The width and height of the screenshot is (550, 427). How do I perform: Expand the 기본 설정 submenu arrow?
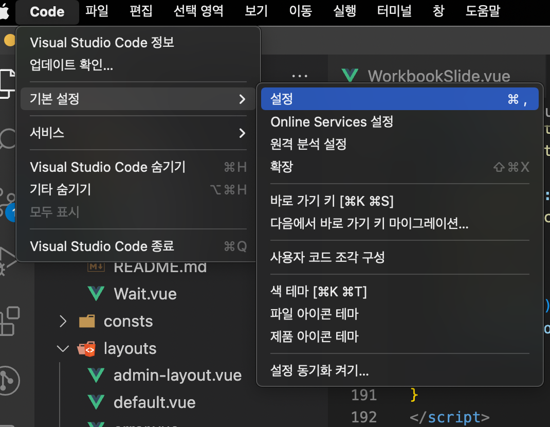point(242,99)
